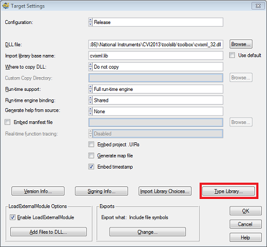Change the Where to copy DLL selector

click(90, 67)
